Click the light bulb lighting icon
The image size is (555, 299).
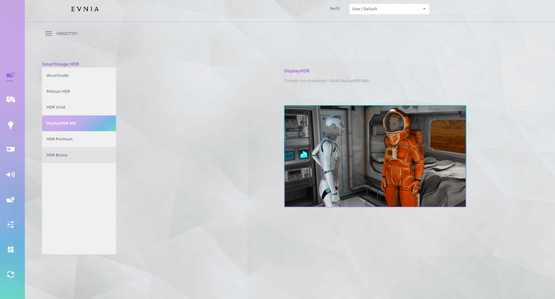tap(10, 125)
